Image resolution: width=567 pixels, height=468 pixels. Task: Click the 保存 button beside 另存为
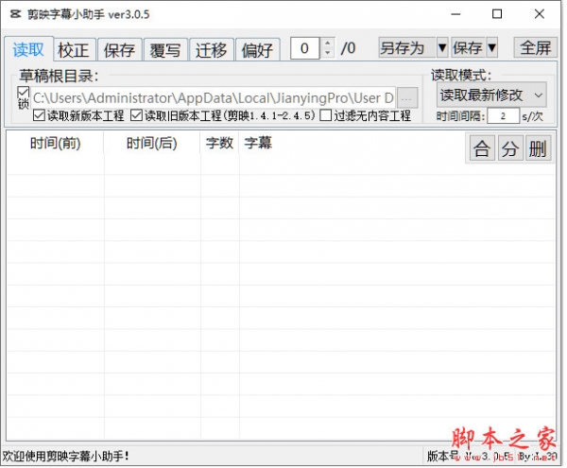[470, 48]
